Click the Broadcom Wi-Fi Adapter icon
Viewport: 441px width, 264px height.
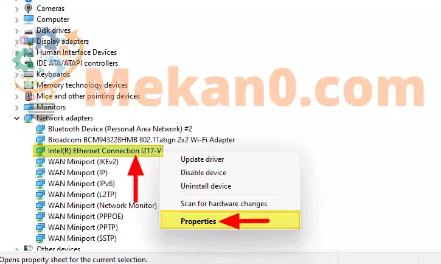[40, 140]
